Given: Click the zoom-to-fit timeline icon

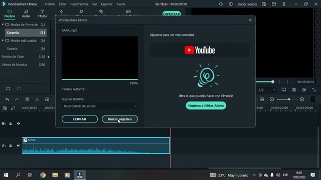Looking at the screenshot, I should pyautogui.click(x=262, y=99).
